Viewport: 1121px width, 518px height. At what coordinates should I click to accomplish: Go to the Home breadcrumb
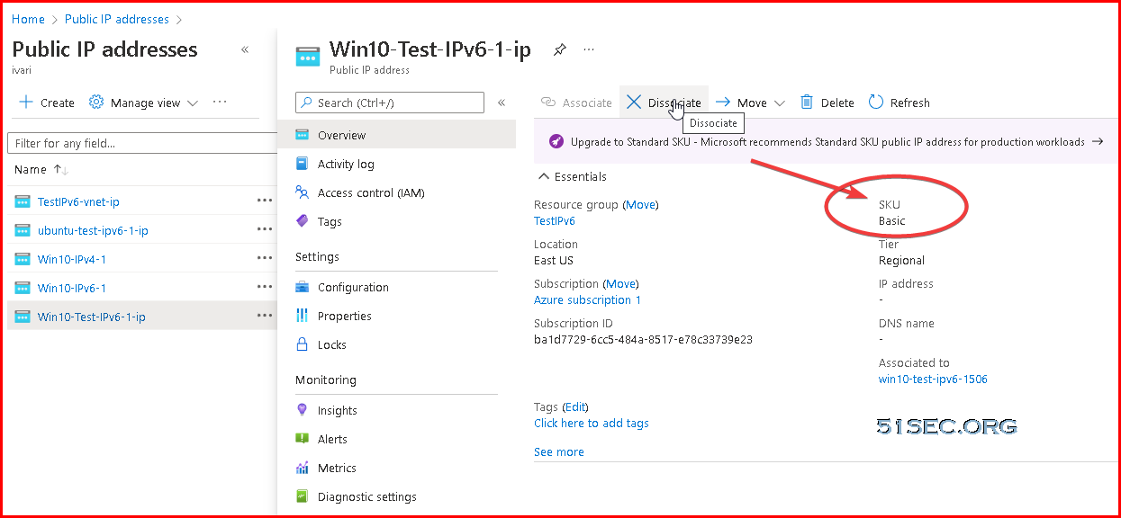[x=28, y=19]
